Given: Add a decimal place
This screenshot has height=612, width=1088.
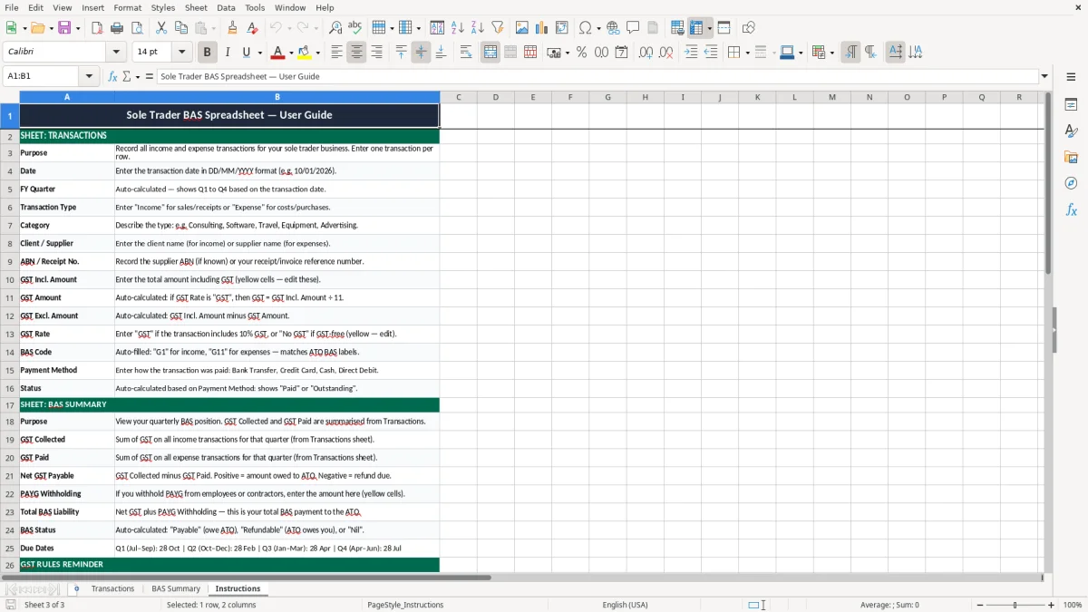Looking at the screenshot, I should [646, 53].
